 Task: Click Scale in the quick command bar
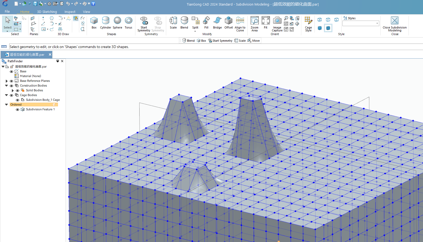tap(240, 41)
